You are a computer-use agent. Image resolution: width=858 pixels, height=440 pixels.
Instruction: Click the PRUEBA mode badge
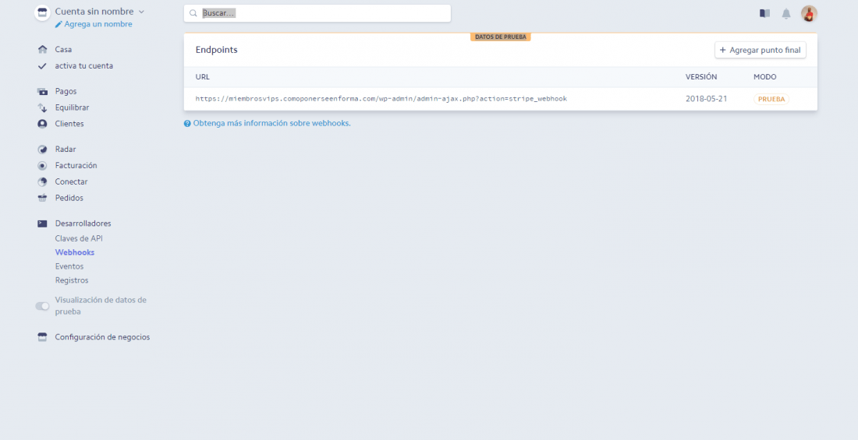click(771, 100)
